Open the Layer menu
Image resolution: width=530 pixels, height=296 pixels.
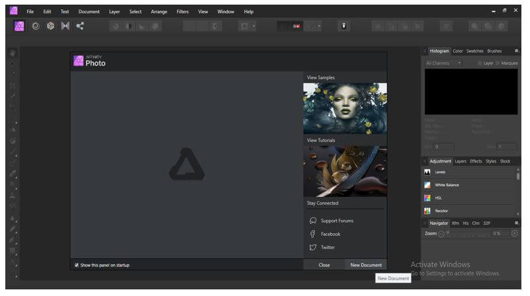point(114,11)
